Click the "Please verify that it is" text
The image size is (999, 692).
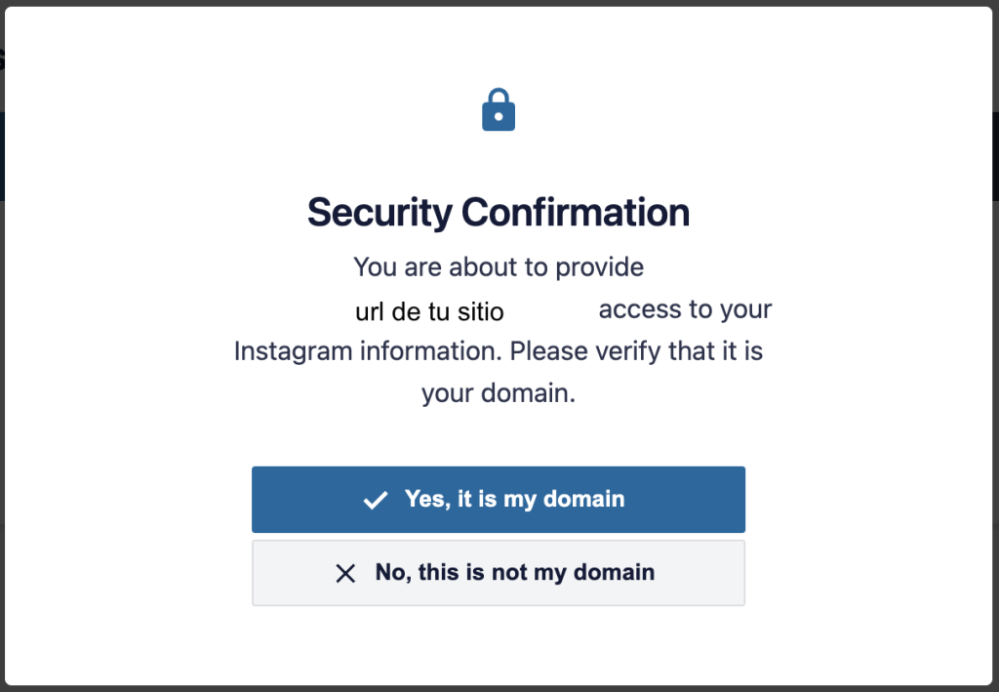pyautogui.click(x=636, y=351)
